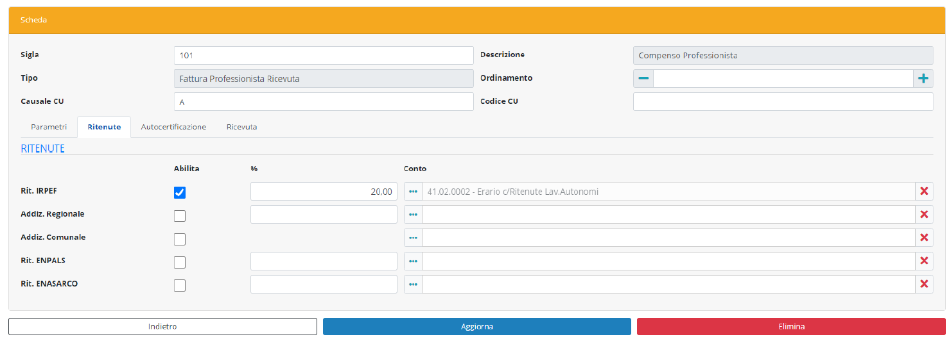Screen dimensions: 951x348
Task: Click the red X clearing Rit. IRPEF account
Action: tap(924, 192)
